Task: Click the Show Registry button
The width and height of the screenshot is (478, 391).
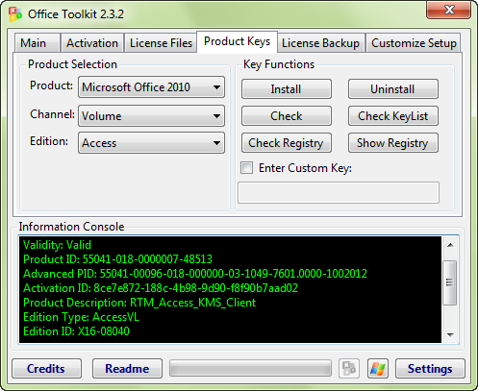Action: pyautogui.click(x=393, y=143)
